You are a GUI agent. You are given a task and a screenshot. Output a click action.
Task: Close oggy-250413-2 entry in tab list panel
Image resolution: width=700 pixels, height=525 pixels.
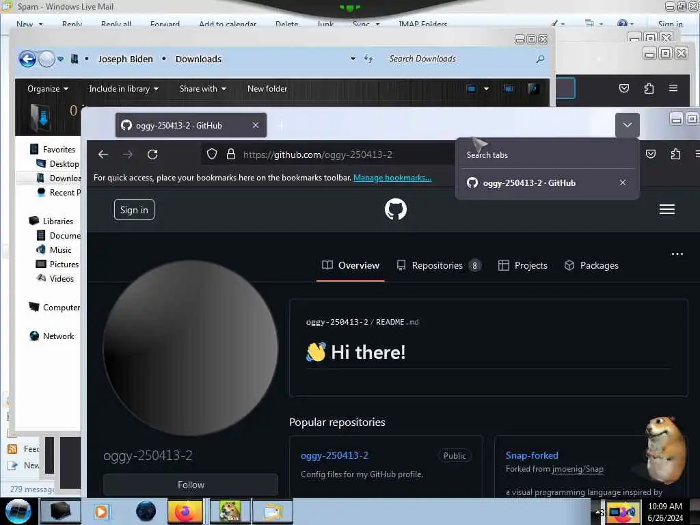(x=623, y=183)
